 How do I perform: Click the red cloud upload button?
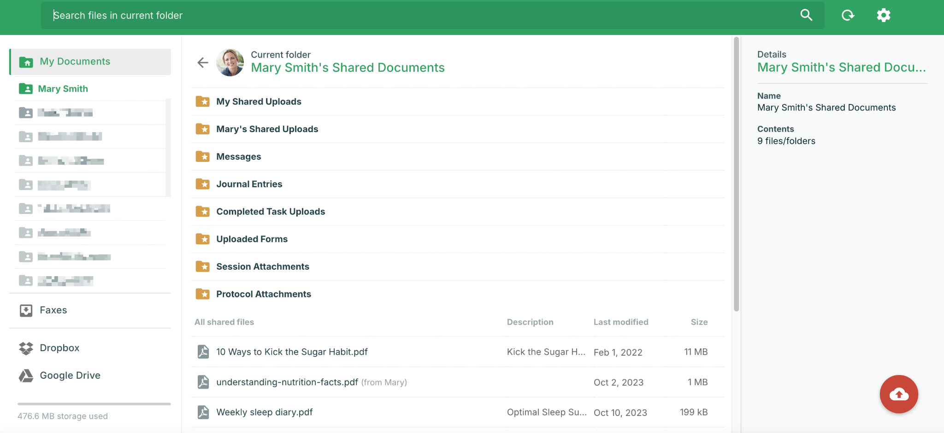(x=898, y=394)
